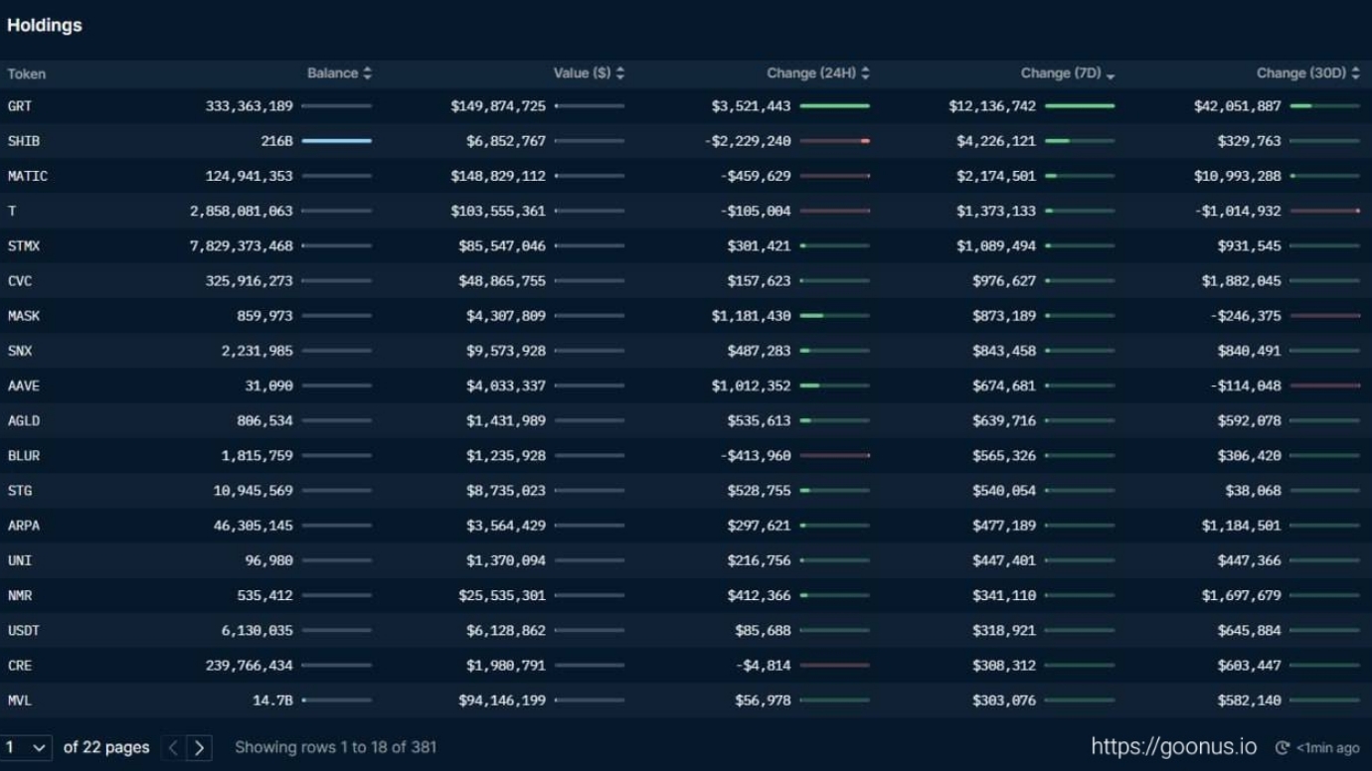Go to next page arrow
The image size is (1372, 771).
click(200, 748)
